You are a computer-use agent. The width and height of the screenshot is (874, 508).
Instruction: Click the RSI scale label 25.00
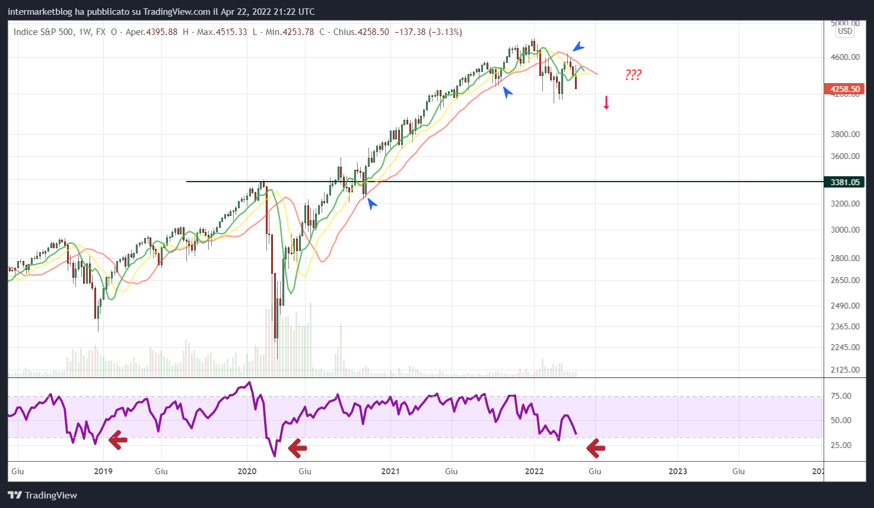841,445
